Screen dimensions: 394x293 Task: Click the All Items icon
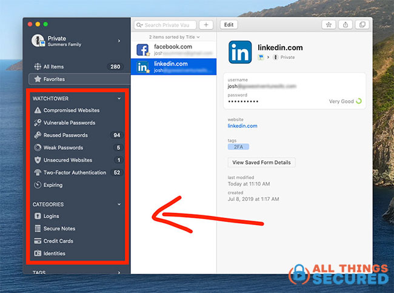coord(38,67)
